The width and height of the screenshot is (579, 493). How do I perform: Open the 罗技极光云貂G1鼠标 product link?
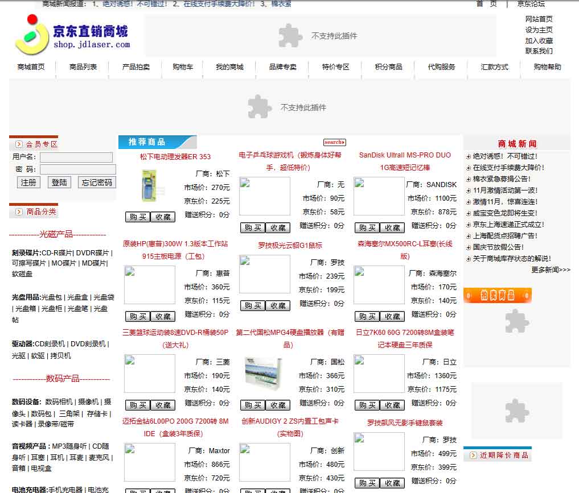[290, 246]
